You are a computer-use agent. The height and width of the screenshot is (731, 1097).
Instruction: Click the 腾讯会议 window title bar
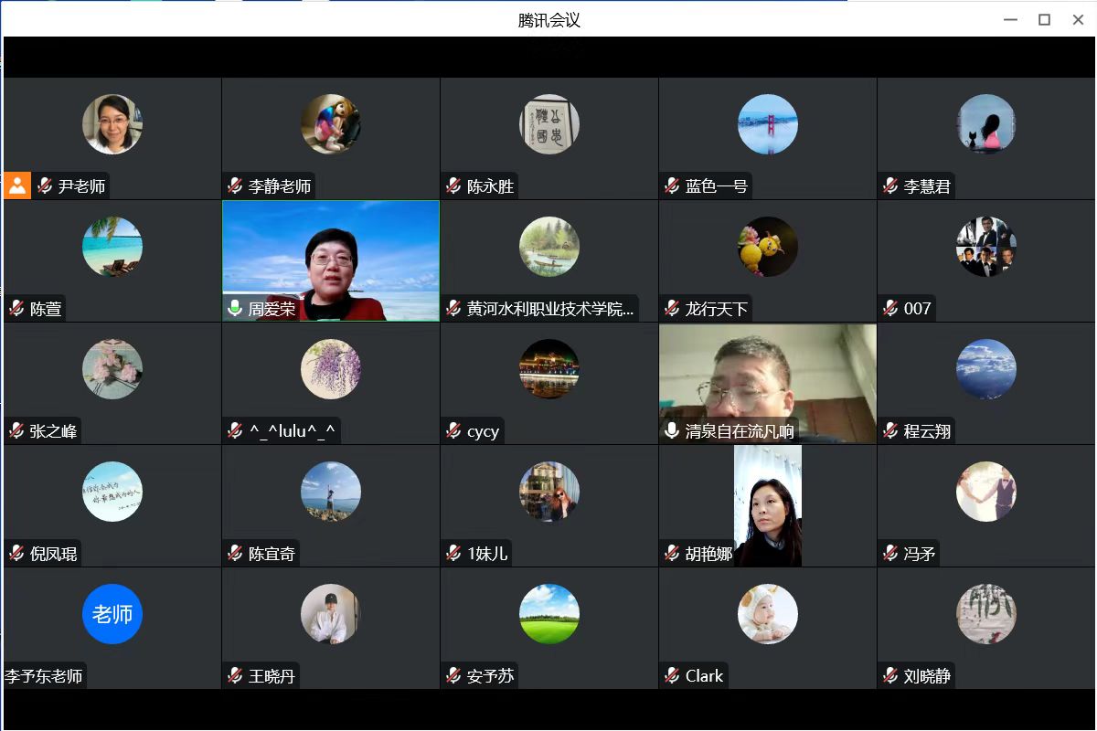tap(548, 20)
